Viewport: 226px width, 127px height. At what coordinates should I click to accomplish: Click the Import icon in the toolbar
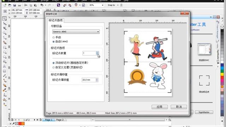click(x=65, y=5)
